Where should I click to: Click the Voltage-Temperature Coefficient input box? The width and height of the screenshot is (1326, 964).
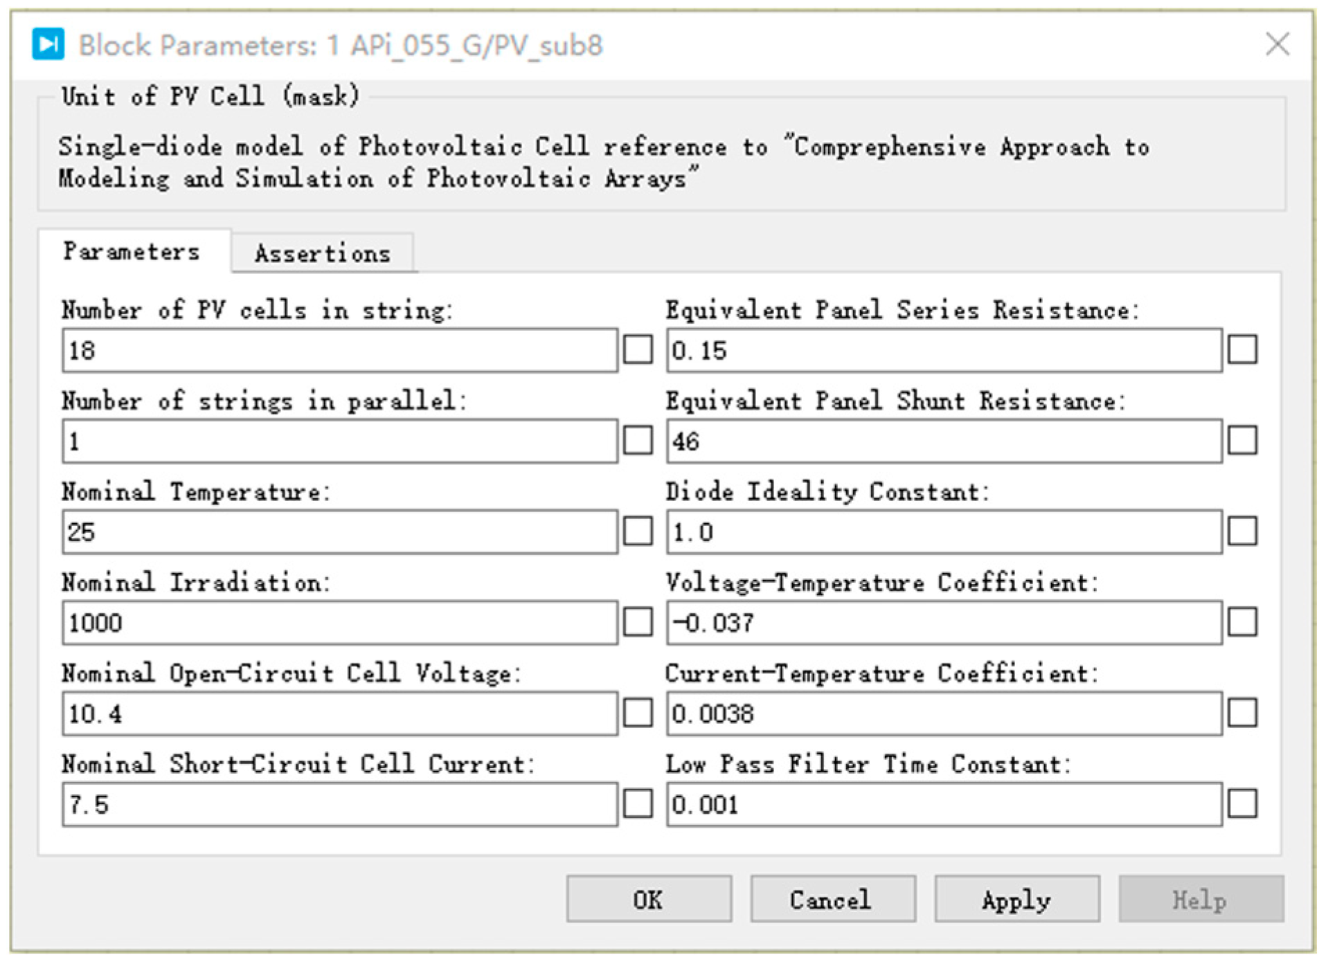[x=944, y=622]
